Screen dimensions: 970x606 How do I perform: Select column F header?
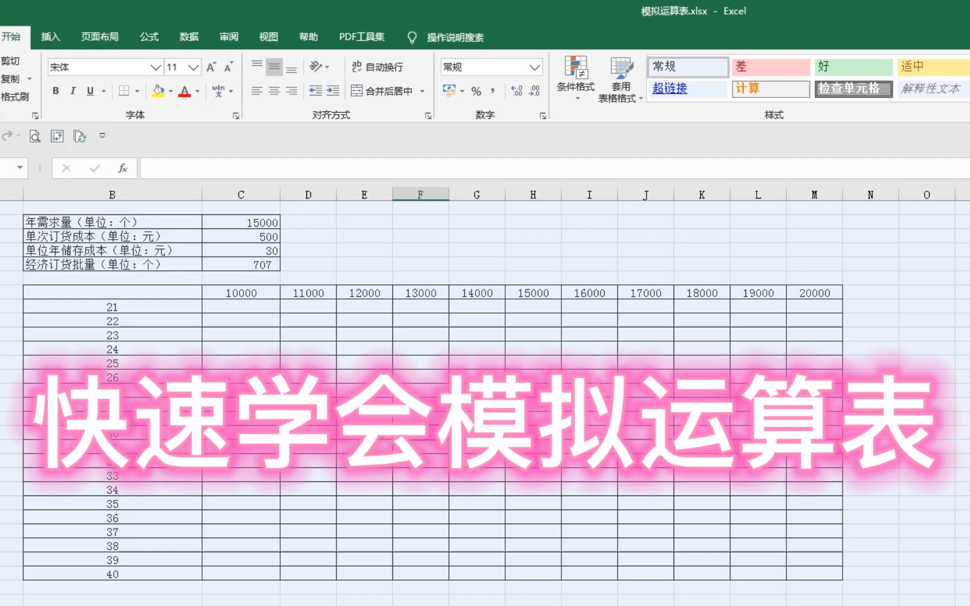pyautogui.click(x=420, y=195)
